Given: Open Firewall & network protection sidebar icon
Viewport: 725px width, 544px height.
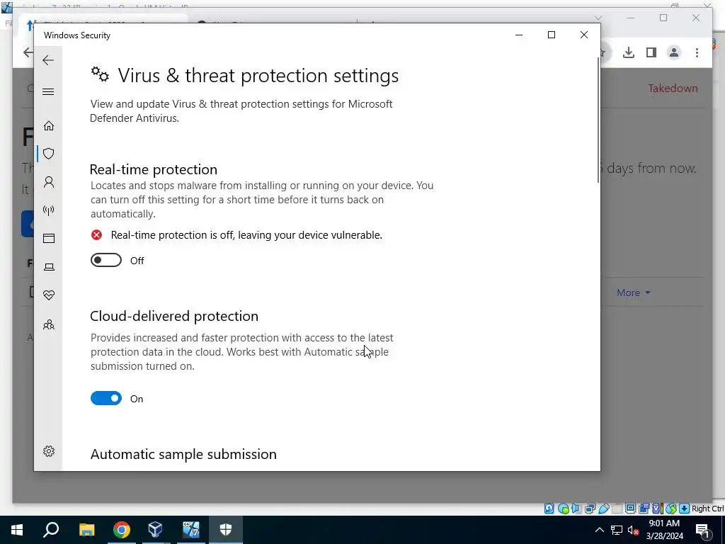Looking at the screenshot, I should pos(49,210).
